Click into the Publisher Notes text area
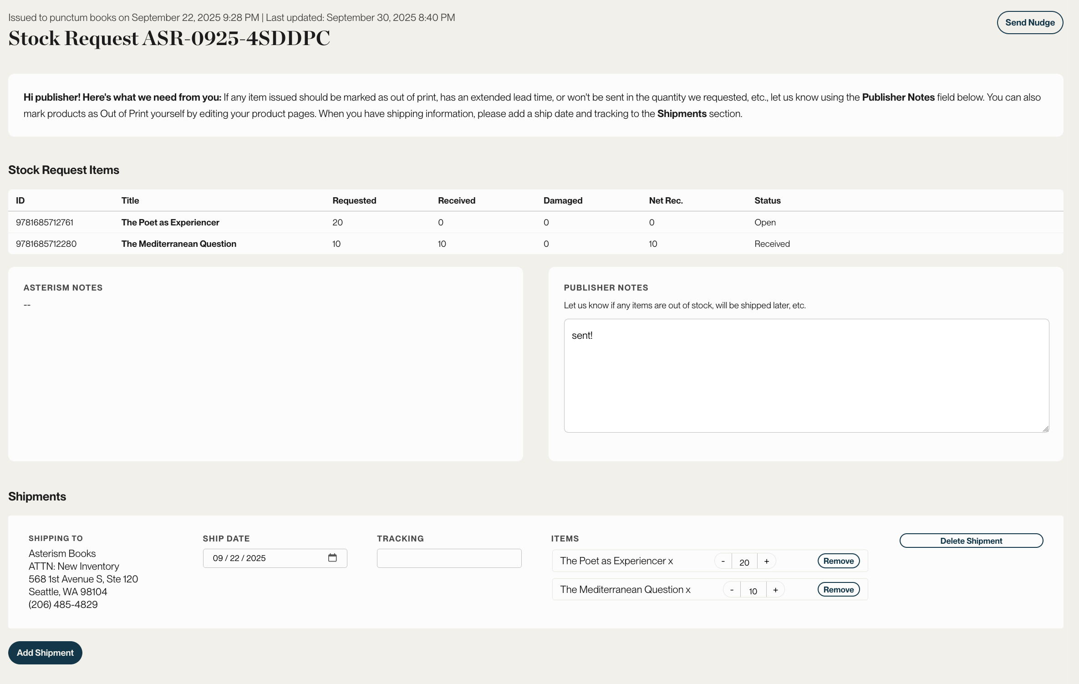Screen dimensions: 1079x684 click(806, 376)
